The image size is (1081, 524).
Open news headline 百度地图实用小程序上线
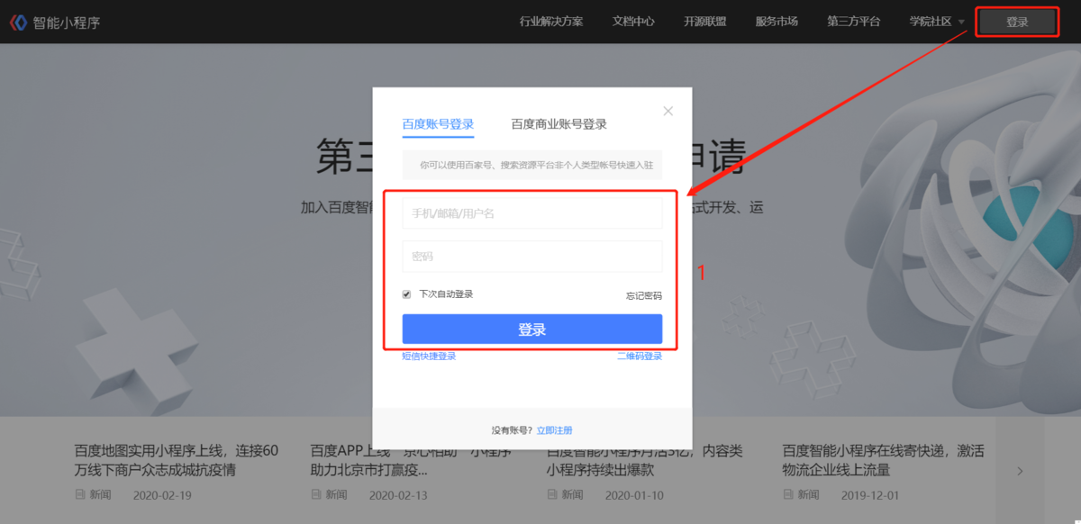click(x=177, y=460)
